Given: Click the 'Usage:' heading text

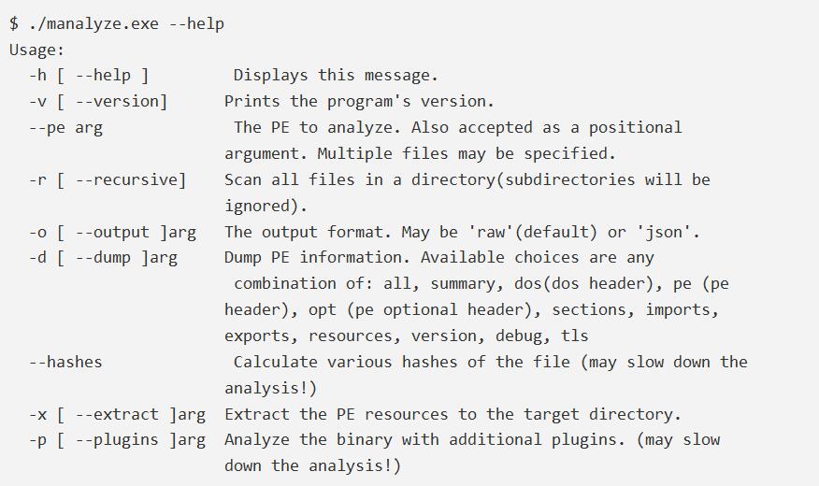Looking at the screenshot, I should pyautogui.click(x=37, y=50).
